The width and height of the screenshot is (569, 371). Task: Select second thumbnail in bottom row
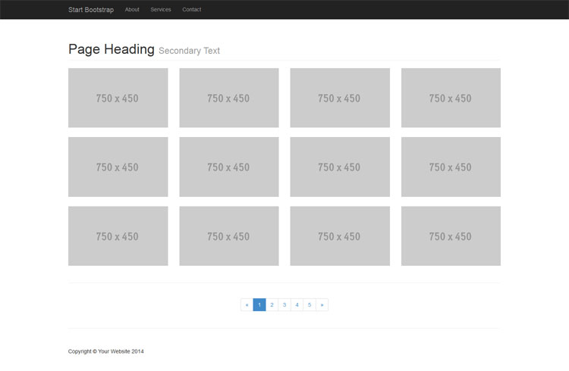point(228,236)
